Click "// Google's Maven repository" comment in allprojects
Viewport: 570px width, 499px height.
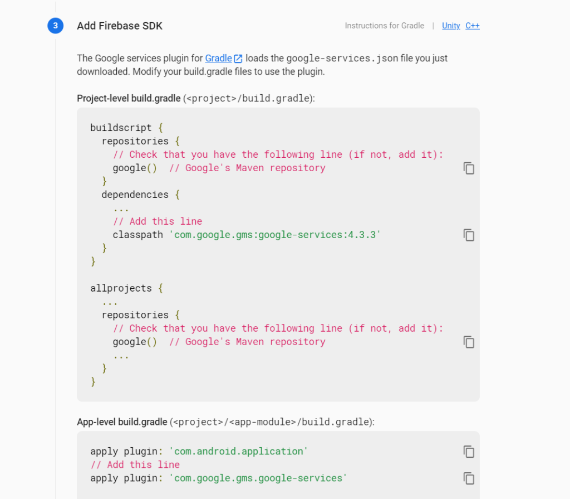[247, 342]
